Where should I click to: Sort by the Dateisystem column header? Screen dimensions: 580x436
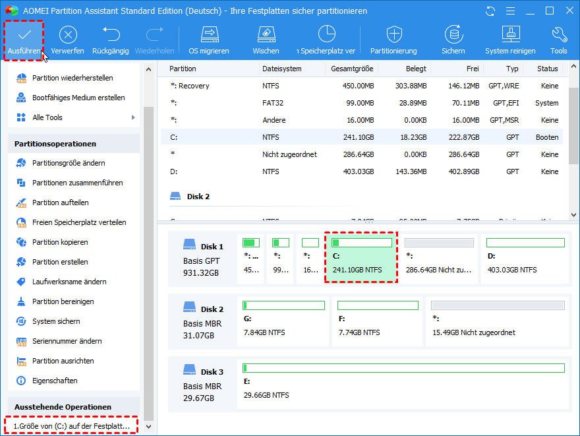click(x=281, y=69)
